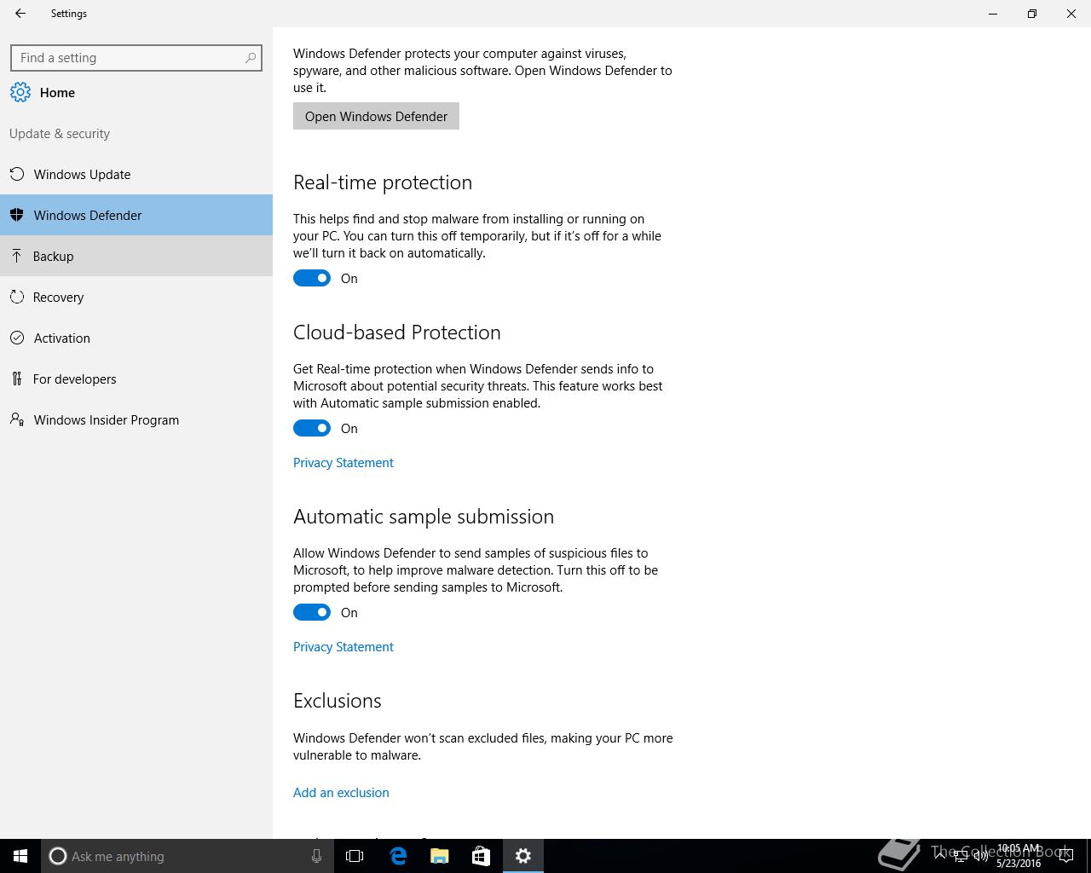Show hidden tray icons
The image size is (1091, 873).
pos(940,856)
